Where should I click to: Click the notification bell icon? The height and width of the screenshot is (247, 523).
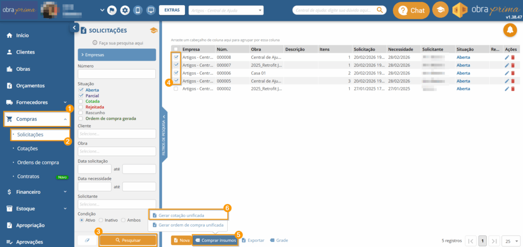(510, 31)
